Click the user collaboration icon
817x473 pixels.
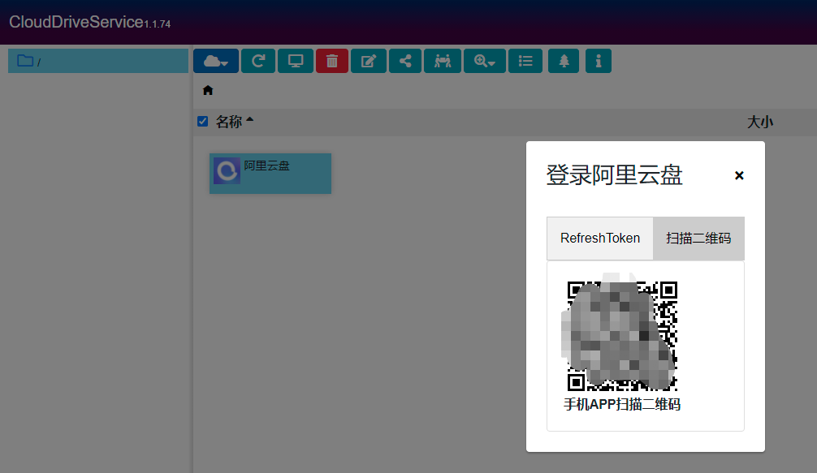(x=443, y=61)
